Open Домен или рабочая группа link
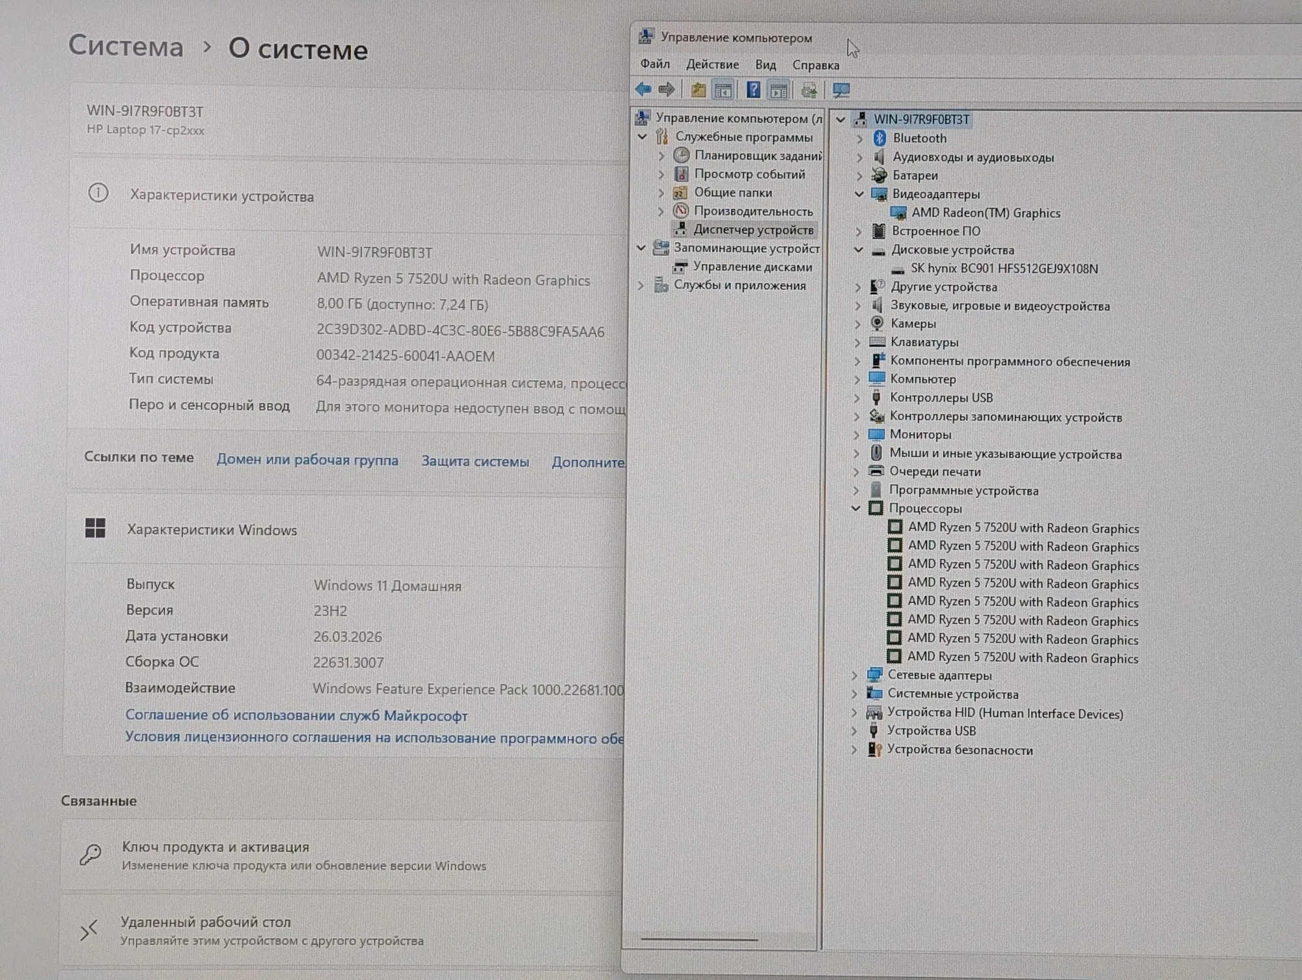The width and height of the screenshot is (1302, 980). pyautogui.click(x=307, y=459)
